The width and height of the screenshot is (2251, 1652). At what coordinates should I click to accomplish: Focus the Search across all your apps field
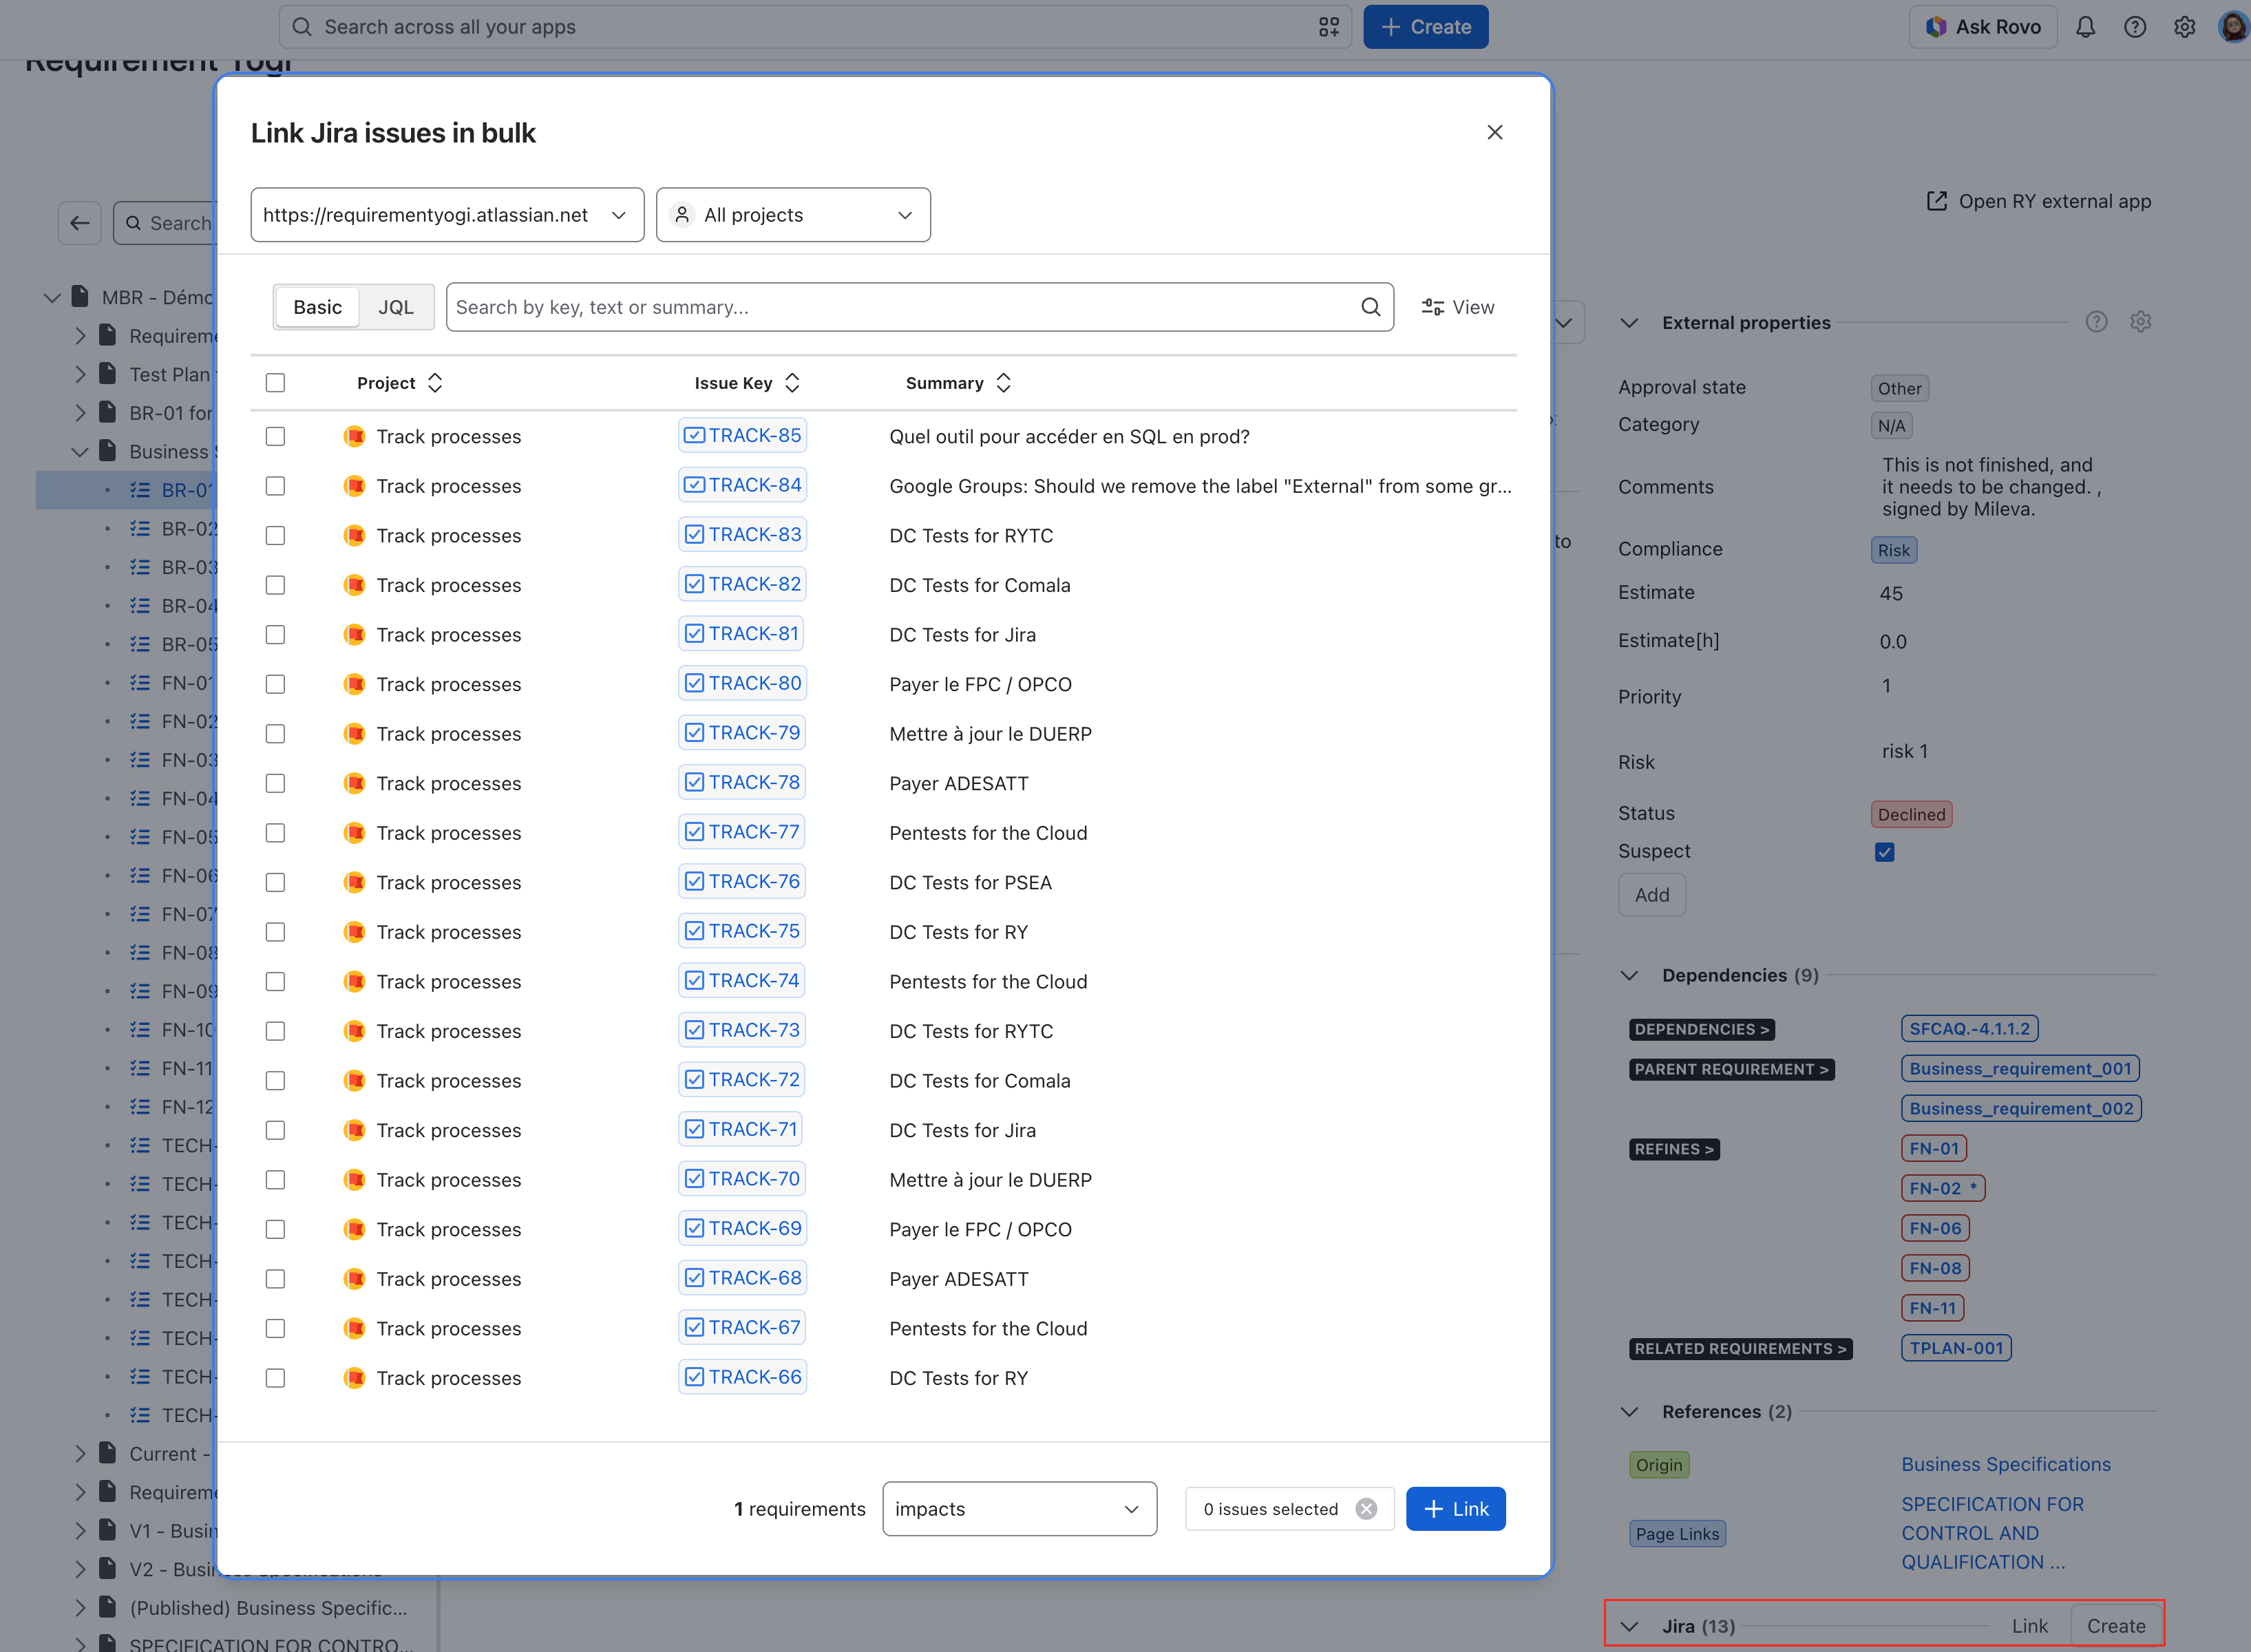815,27
